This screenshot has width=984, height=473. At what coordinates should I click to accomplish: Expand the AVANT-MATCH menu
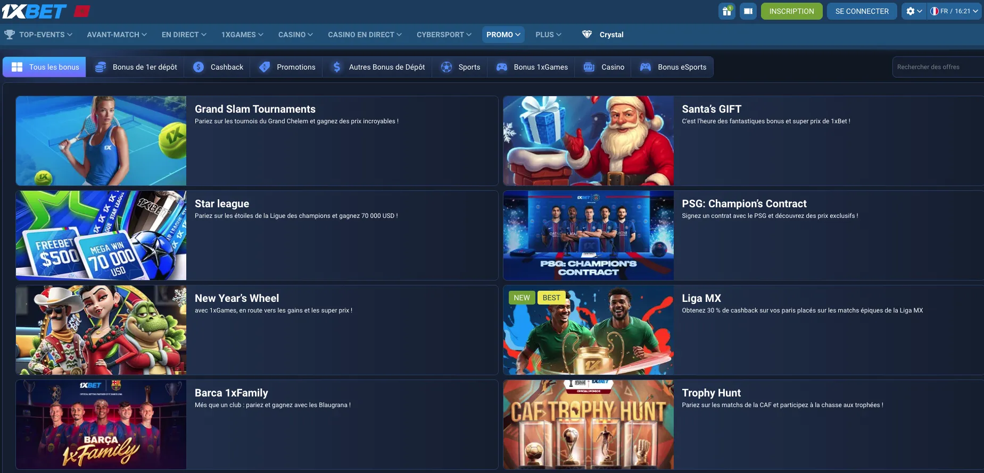tap(117, 35)
